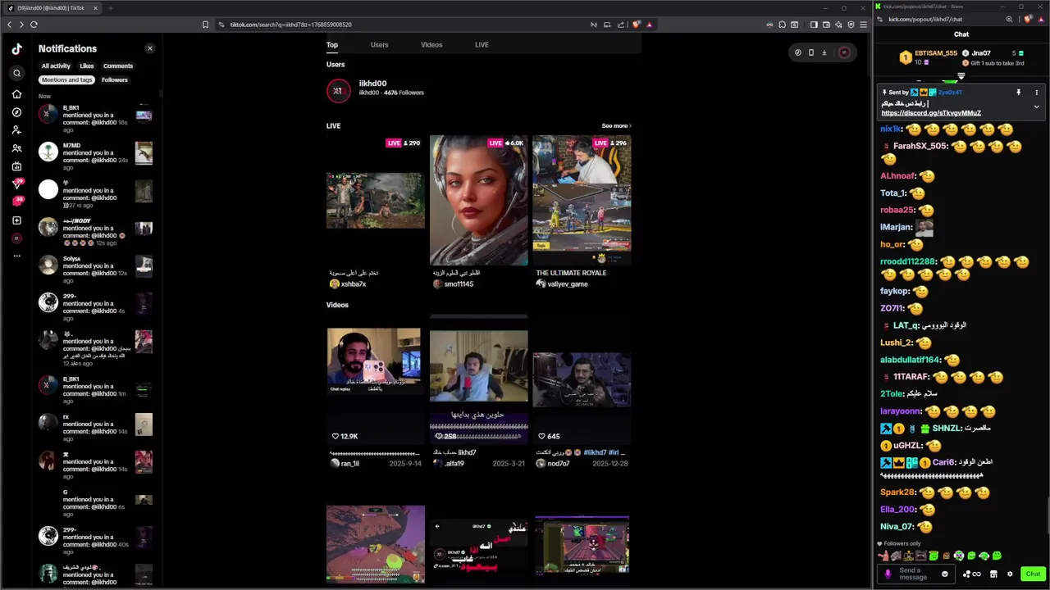Select the Comments notification filter
1050x590 pixels.
[118, 66]
